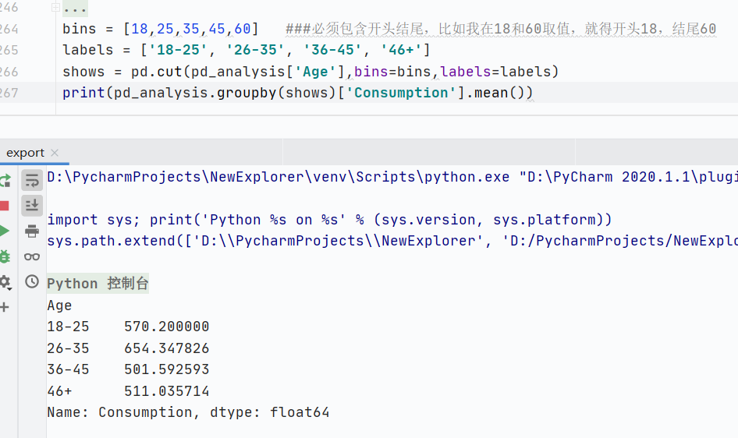
Task: Add a new console with plus icon
Action: (5, 307)
